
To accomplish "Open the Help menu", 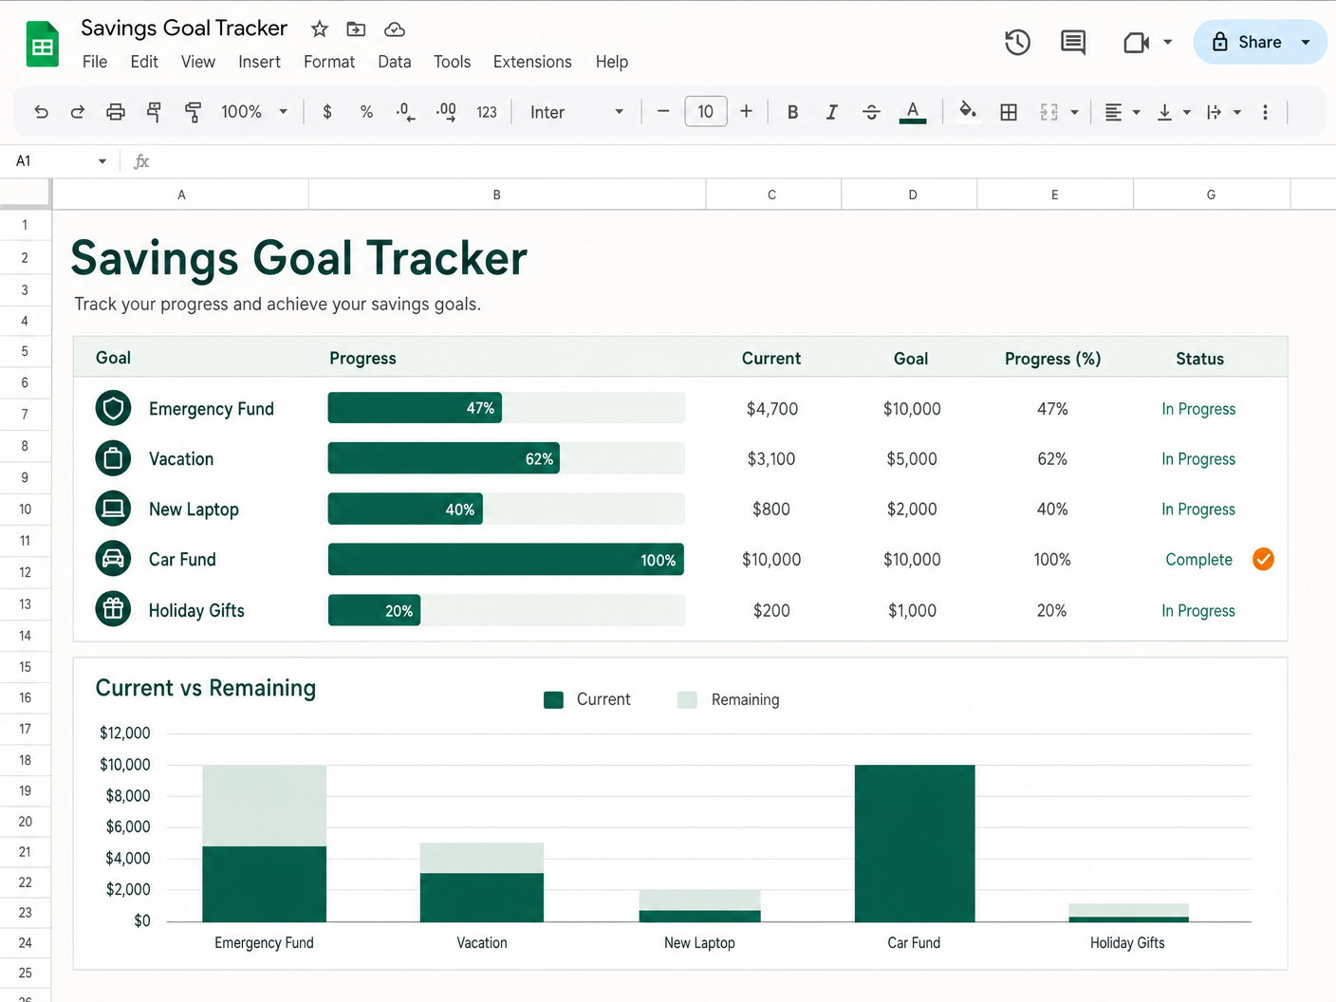I will [612, 62].
